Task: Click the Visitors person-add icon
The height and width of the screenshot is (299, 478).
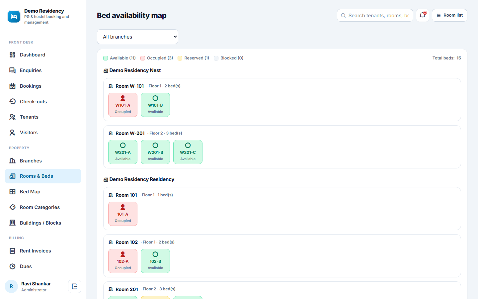Action: click(13, 133)
